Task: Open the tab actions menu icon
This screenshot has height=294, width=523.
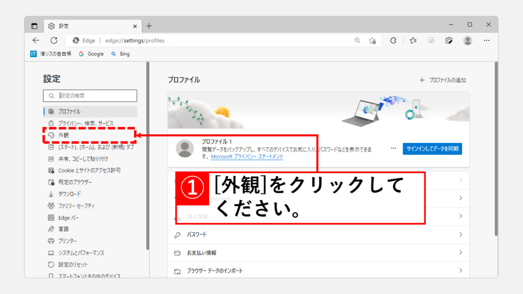Action: point(34,26)
